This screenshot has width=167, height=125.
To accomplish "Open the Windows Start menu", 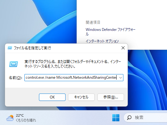I will pos(116,118).
